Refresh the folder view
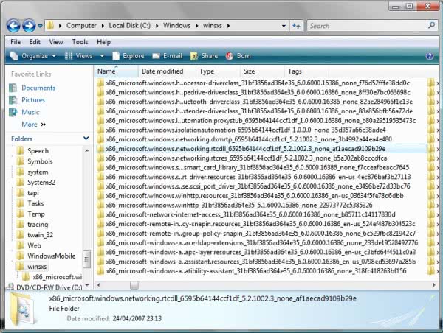Viewport: 443px width, 333px height. coord(296,26)
